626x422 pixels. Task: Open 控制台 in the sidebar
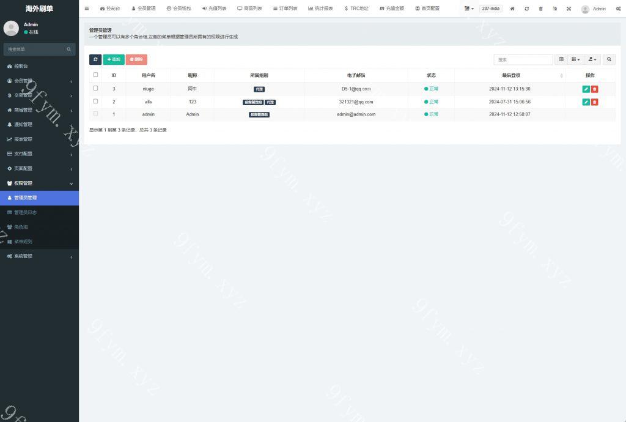tap(39, 66)
